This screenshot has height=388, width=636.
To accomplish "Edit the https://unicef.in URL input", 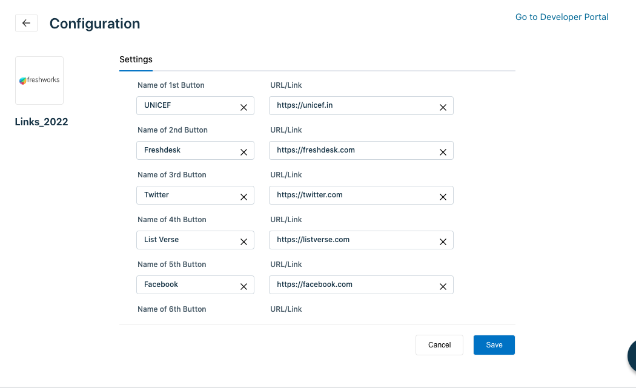I will 361,105.
